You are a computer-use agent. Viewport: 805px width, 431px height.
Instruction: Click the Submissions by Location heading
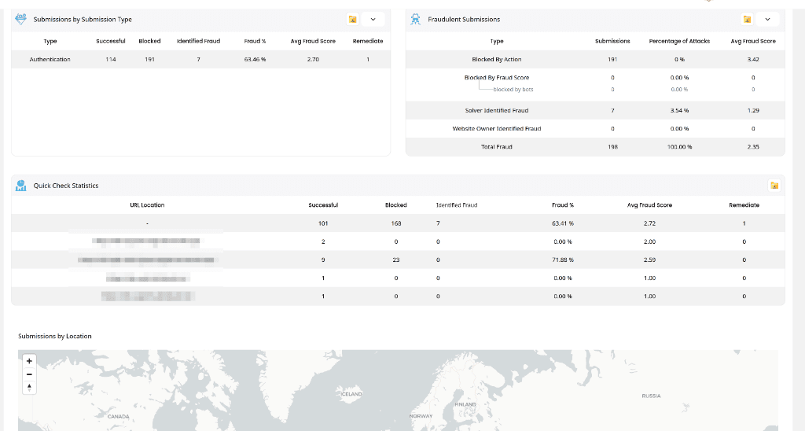(55, 336)
